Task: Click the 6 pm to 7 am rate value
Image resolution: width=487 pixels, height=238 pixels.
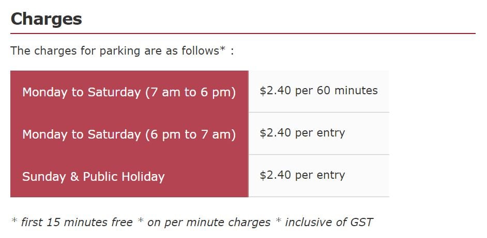Action: (x=302, y=133)
